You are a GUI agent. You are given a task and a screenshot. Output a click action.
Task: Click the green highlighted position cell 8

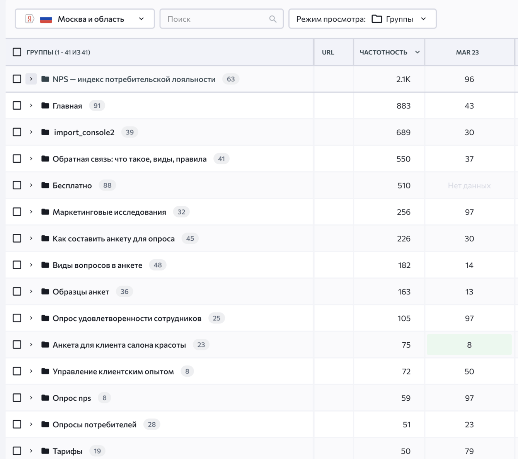[x=469, y=345]
